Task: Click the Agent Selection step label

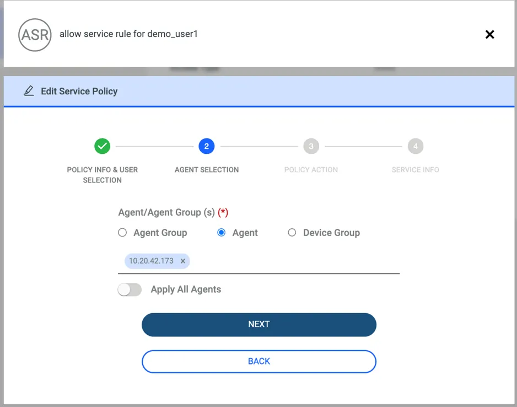Action: 207,169
